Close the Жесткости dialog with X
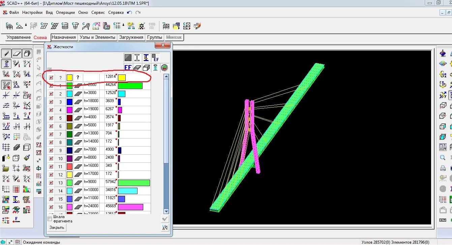The image size is (452, 245). click(x=163, y=45)
